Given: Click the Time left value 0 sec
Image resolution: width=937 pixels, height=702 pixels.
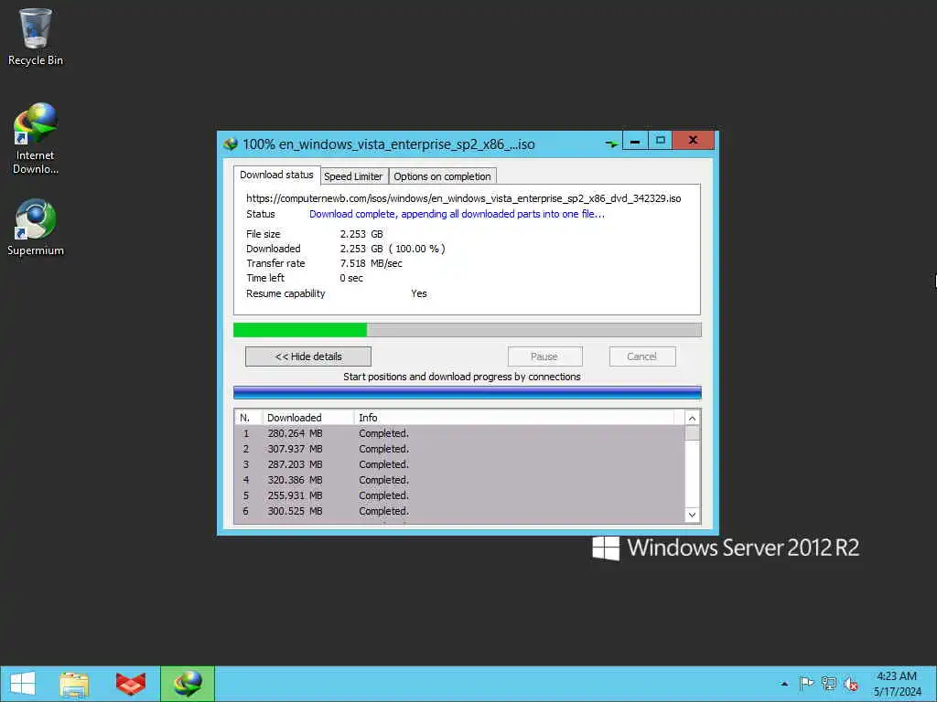Looking at the screenshot, I should point(351,278).
